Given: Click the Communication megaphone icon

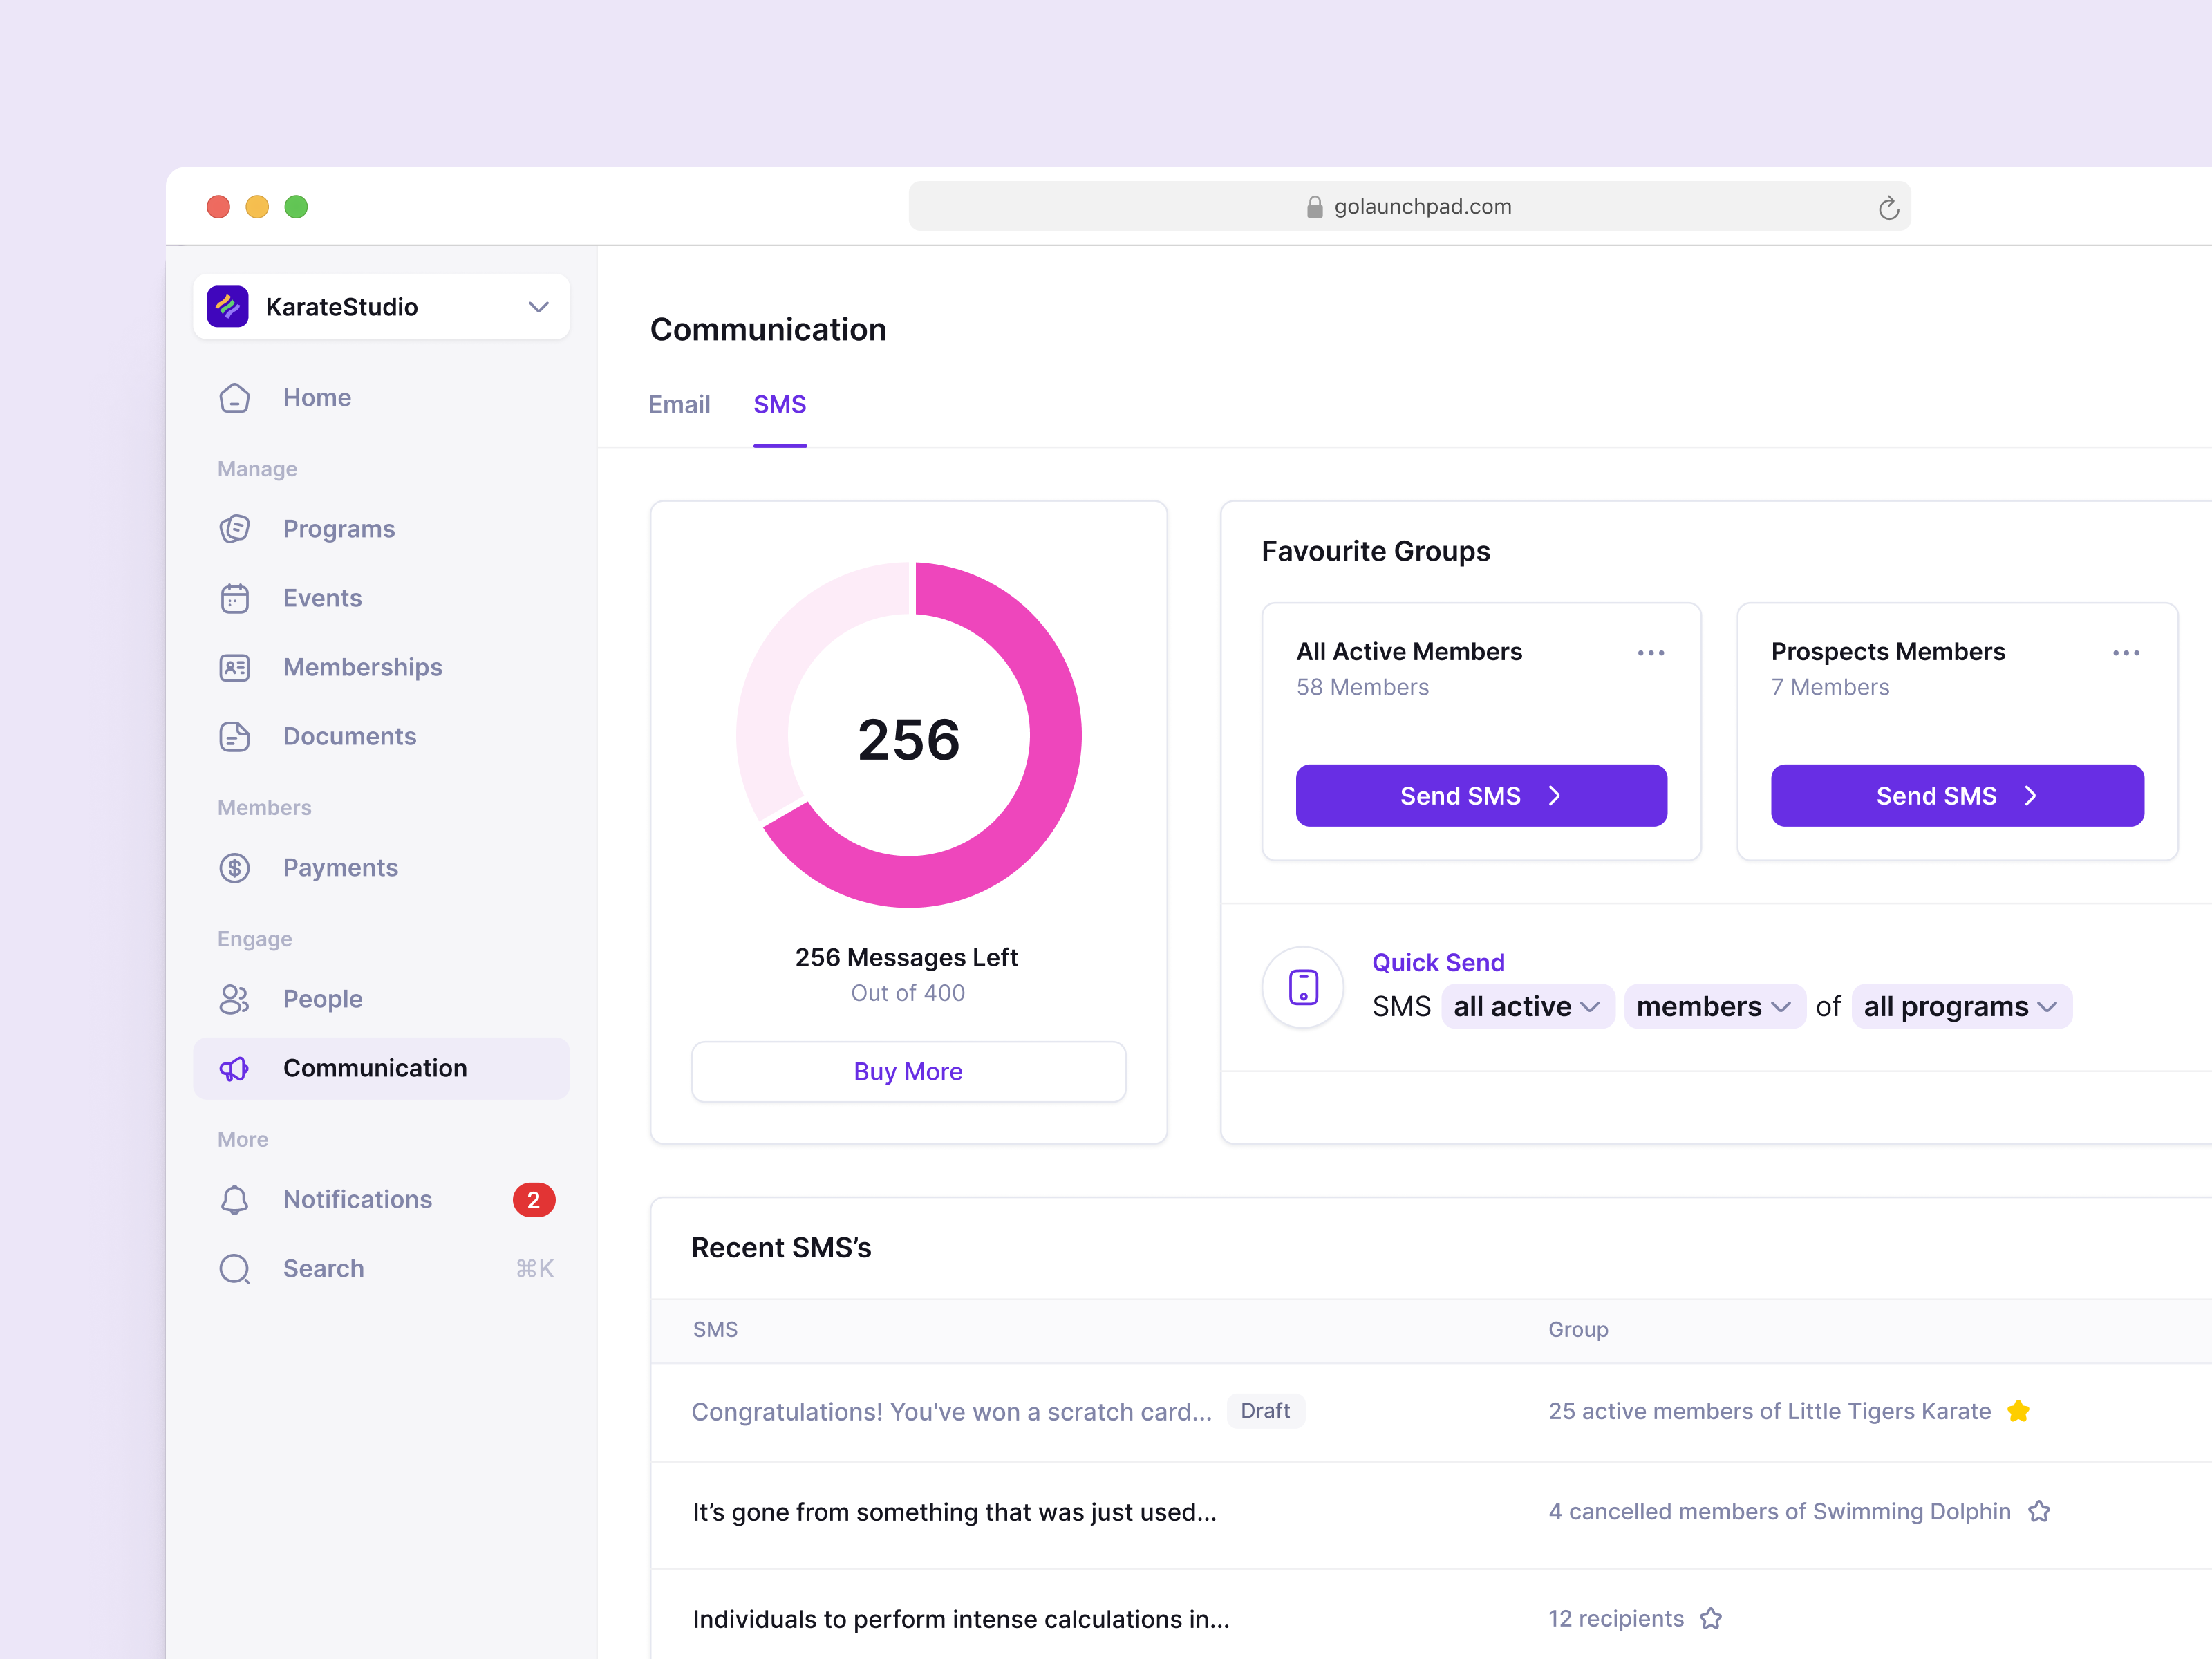Looking at the screenshot, I should click(x=234, y=1068).
